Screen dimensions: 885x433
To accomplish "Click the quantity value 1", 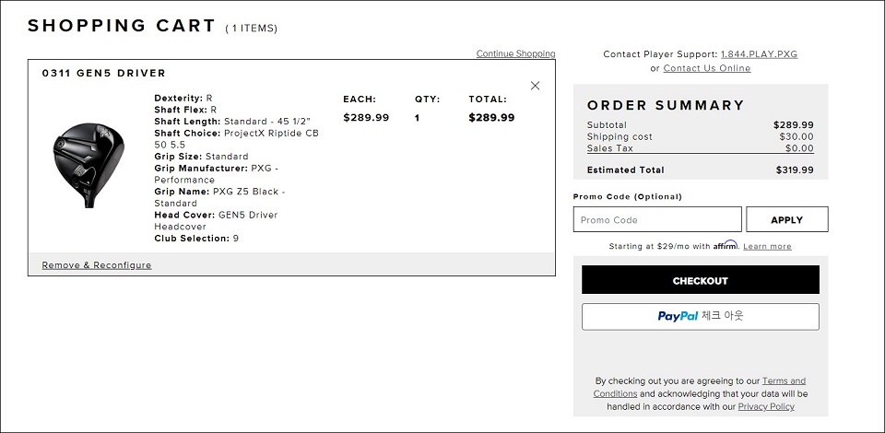I will click(417, 118).
